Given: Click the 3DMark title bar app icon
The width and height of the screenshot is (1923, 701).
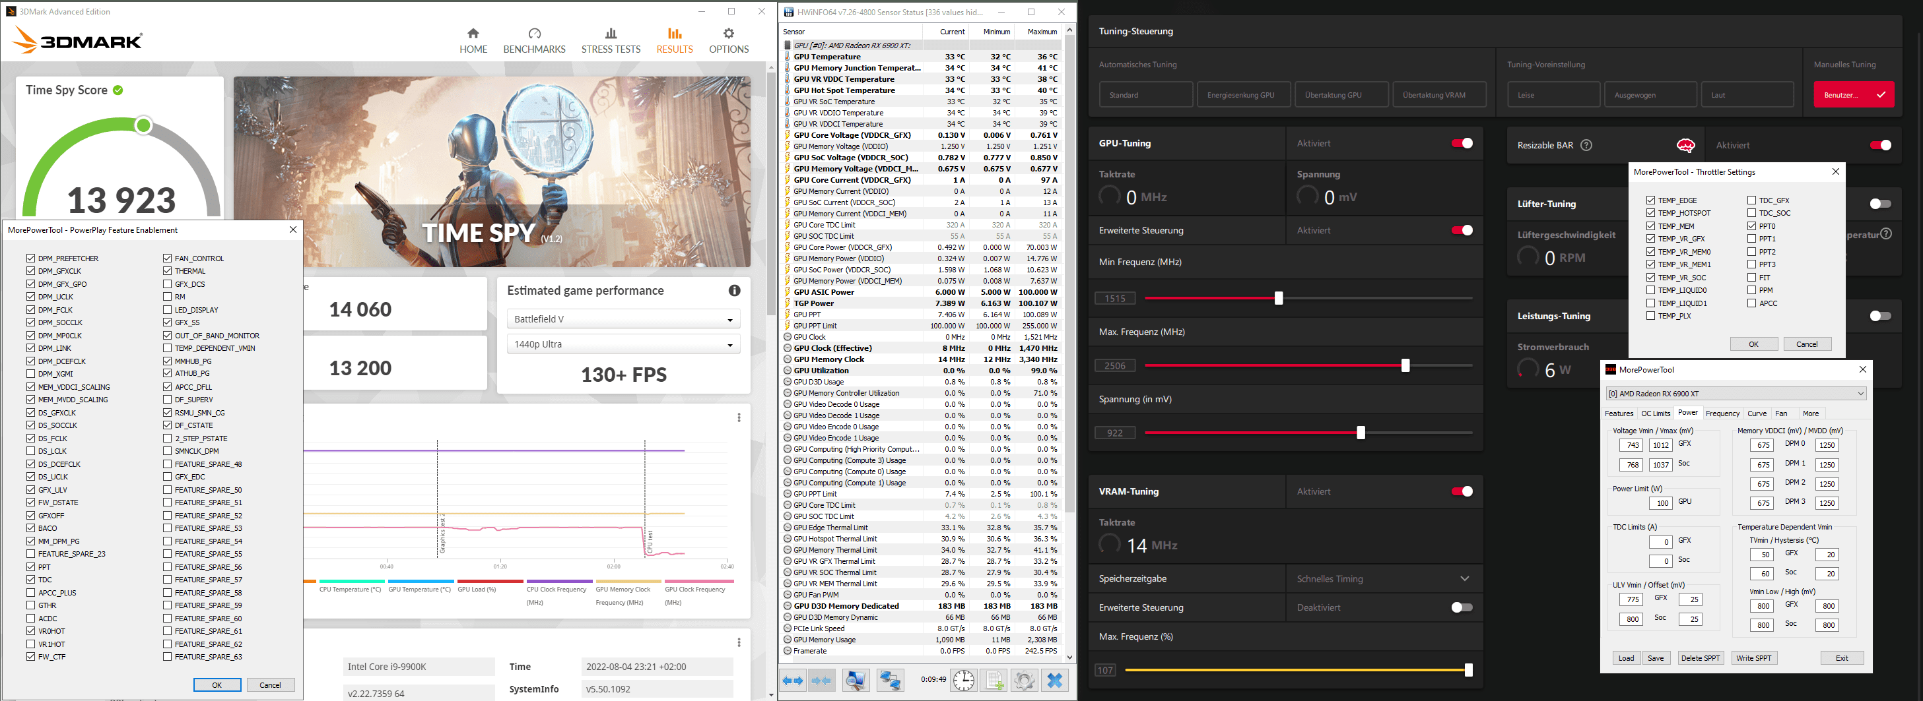Looking at the screenshot, I should click(11, 11).
